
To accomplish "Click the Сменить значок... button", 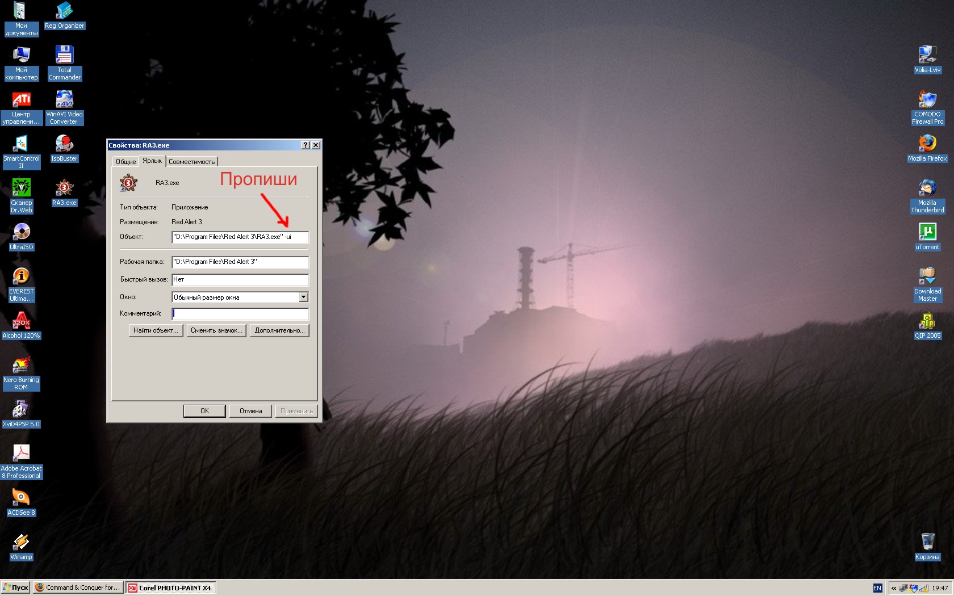I will pyautogui.click(x=216, y=330).
